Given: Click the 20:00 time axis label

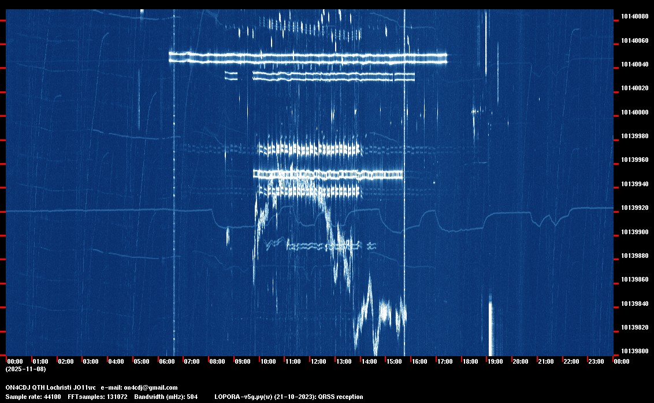Looking at the screenshot, I should [521, 361].
